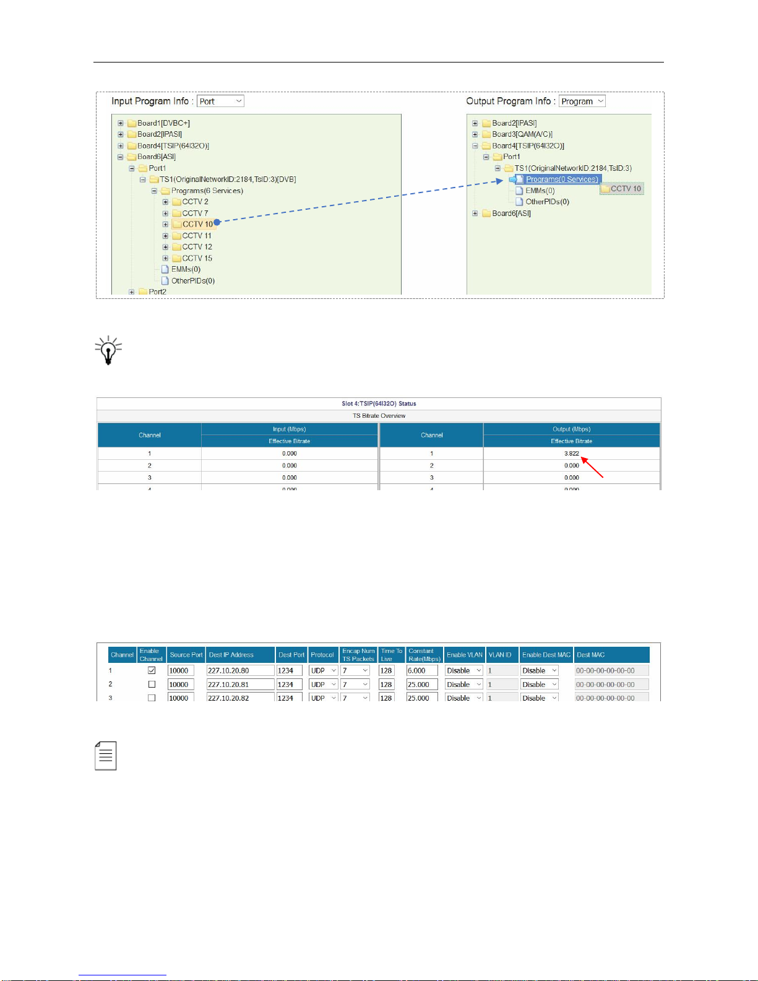The height and width of the screenshot is (981, 758).
Task: Click EMMs(0) page icon in input tree
Action: pyautogui.click(x=165, y=269)
